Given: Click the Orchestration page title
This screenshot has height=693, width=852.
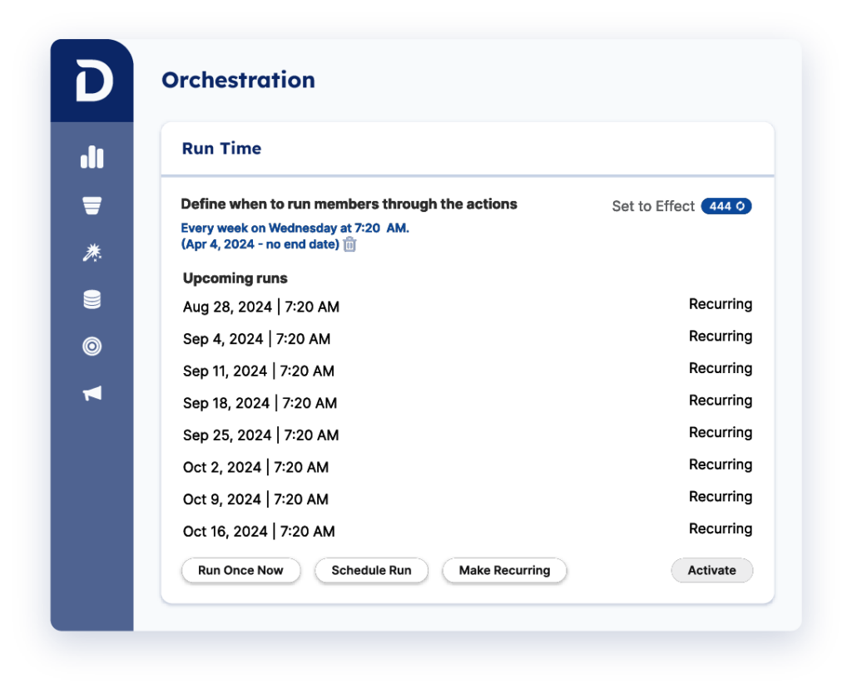Looking at the screenshot, I should point(238,80).
